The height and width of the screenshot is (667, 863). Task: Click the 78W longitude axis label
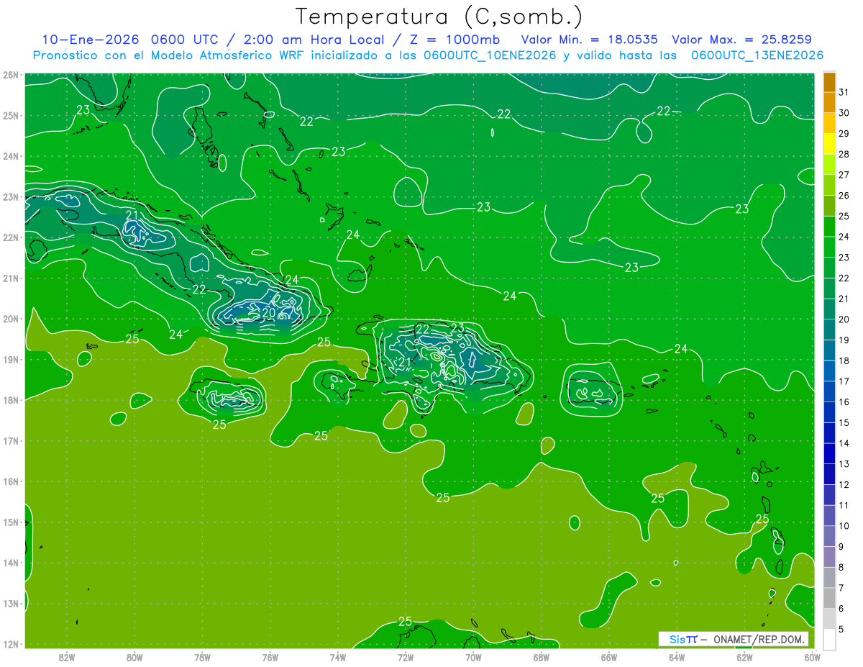pyautogui.click(x=202, y=657)
